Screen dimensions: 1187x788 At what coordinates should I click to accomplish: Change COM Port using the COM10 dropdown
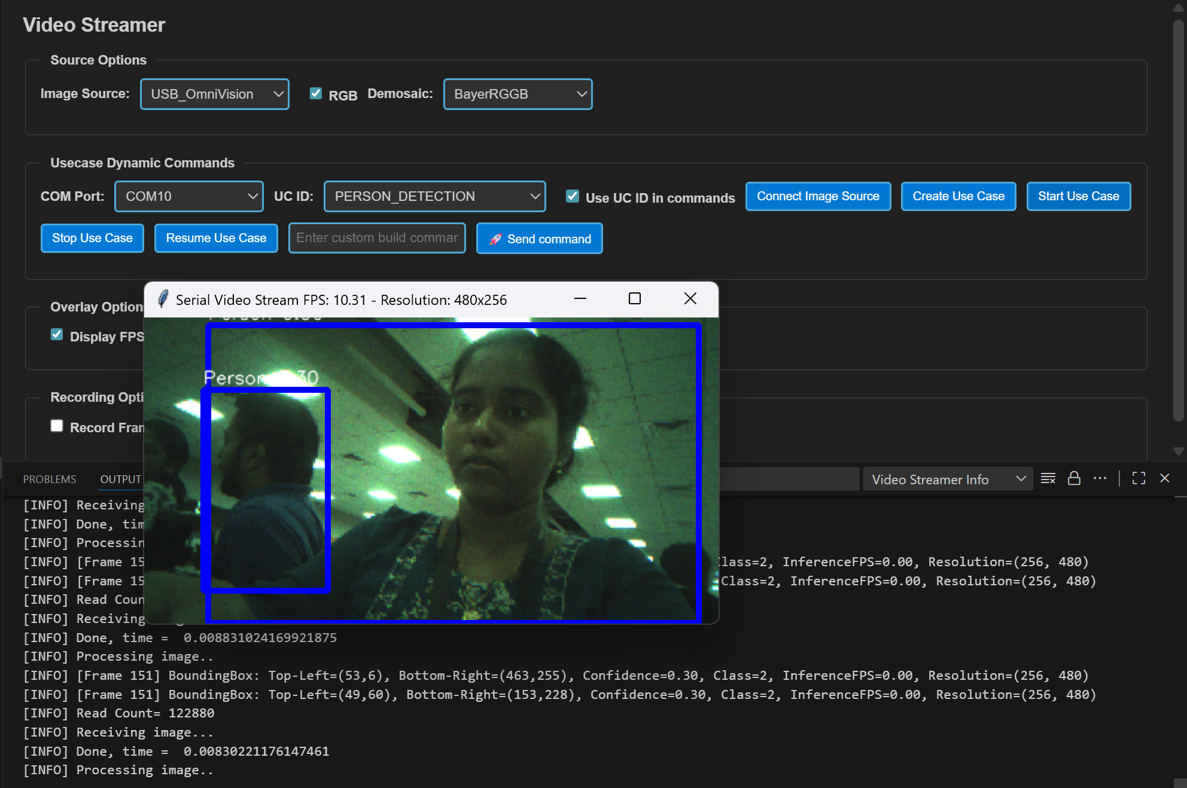188,196
